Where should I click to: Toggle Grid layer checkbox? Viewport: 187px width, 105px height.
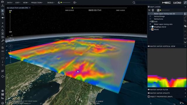click(150, 22)
